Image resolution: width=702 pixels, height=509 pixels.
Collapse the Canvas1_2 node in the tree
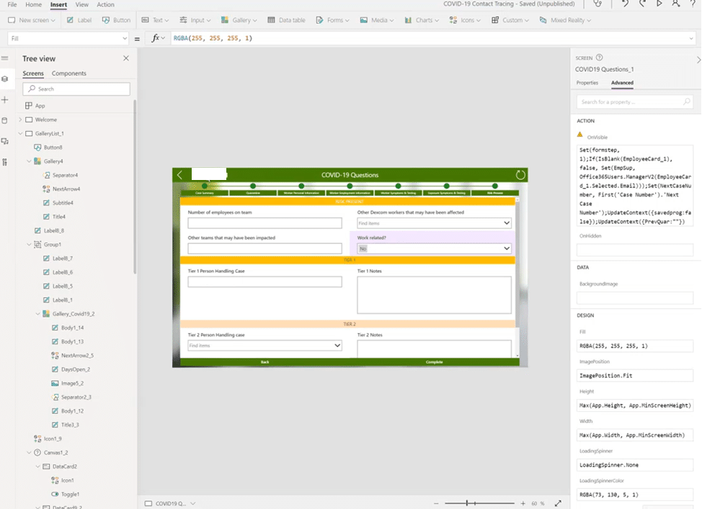pyautogui.click(x=29, y=453)
